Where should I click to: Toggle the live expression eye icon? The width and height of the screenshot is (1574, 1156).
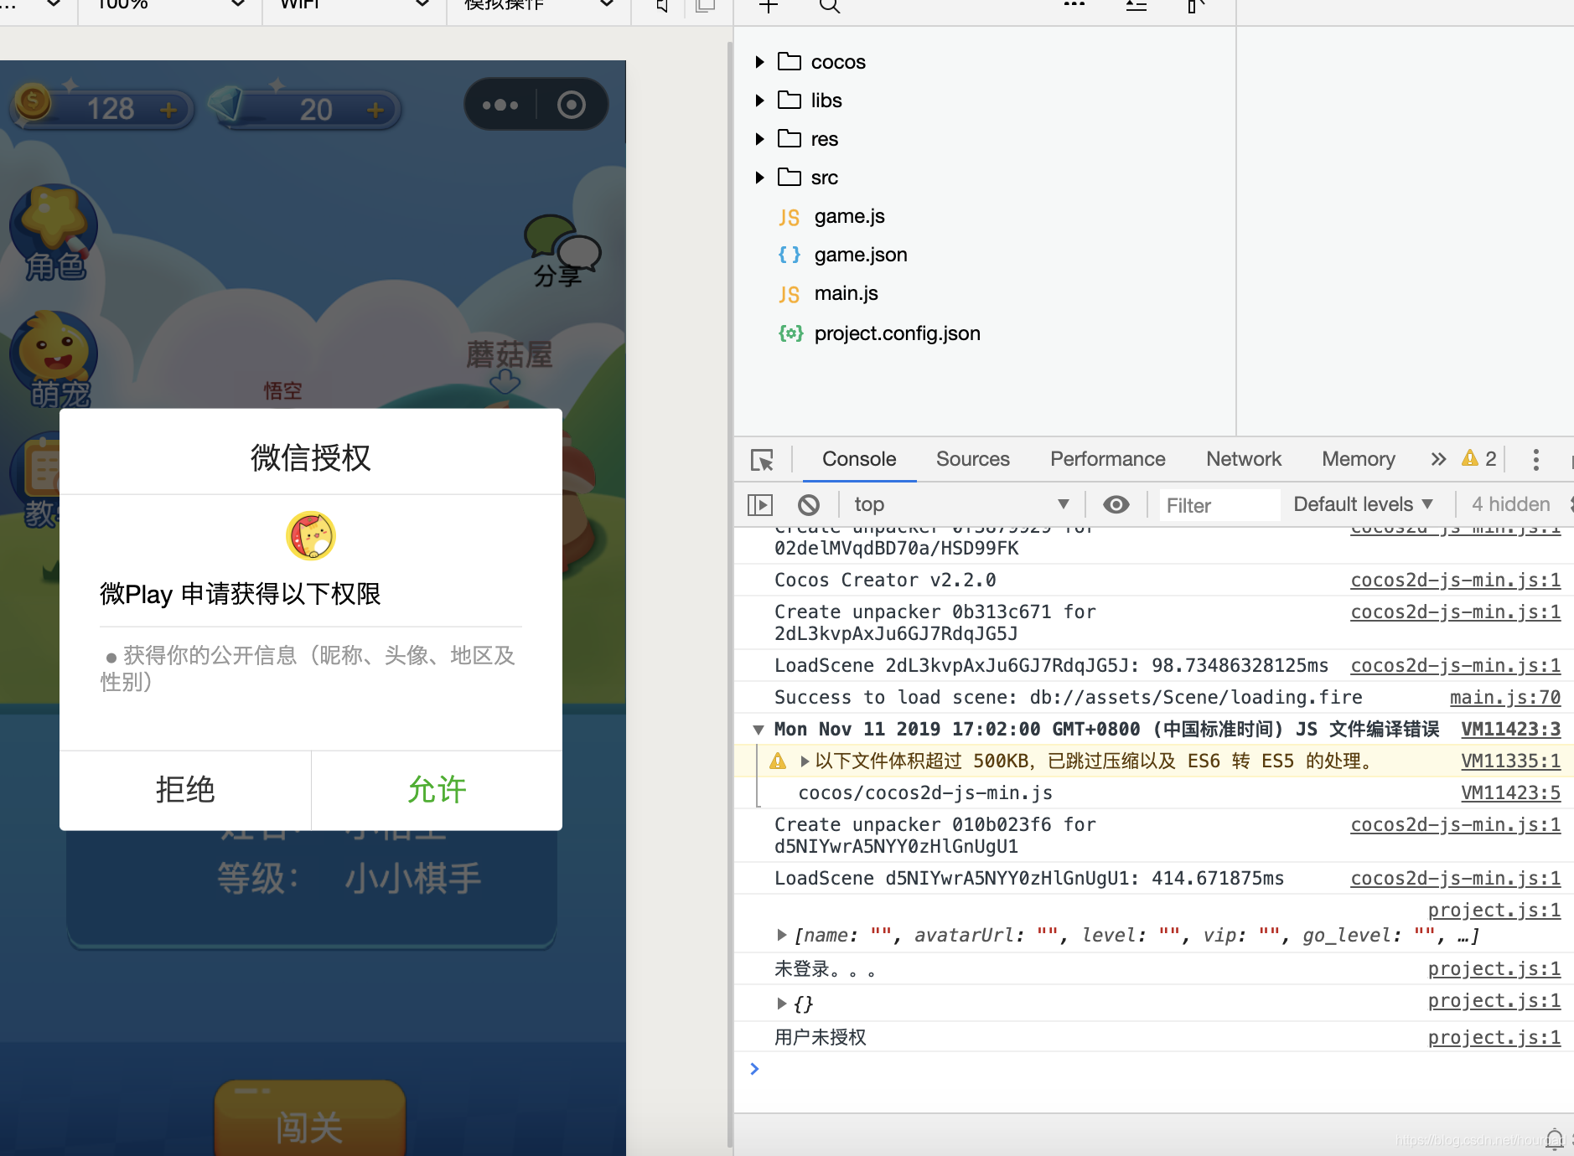click(x=1116, y=503)
